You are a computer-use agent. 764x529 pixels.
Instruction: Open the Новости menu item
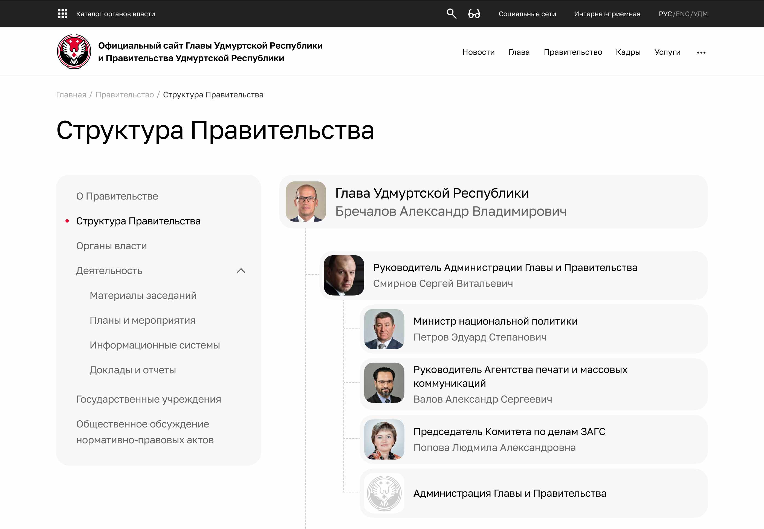tap(478, 52)
